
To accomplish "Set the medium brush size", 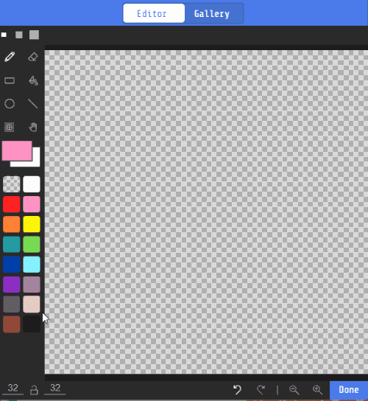I will tap(19, 35).
